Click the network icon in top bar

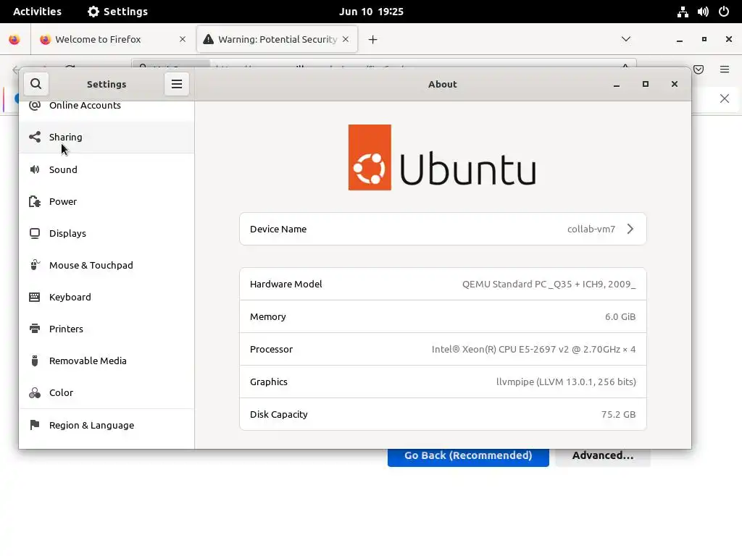click(x=683, y=12)
